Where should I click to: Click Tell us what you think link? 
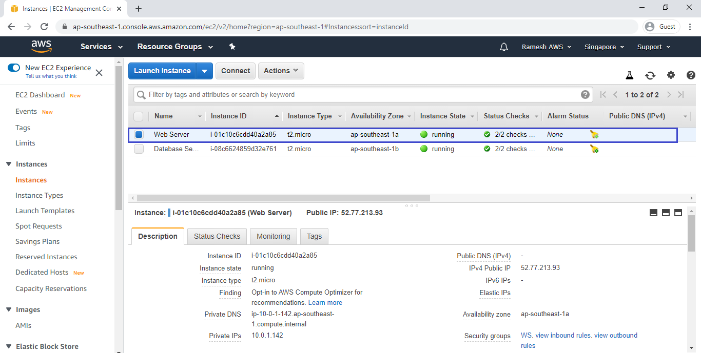[51, 76]
